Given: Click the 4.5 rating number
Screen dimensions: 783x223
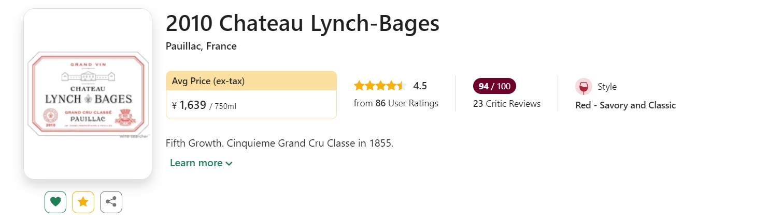Looking at the screenshot, I should 420,86.
